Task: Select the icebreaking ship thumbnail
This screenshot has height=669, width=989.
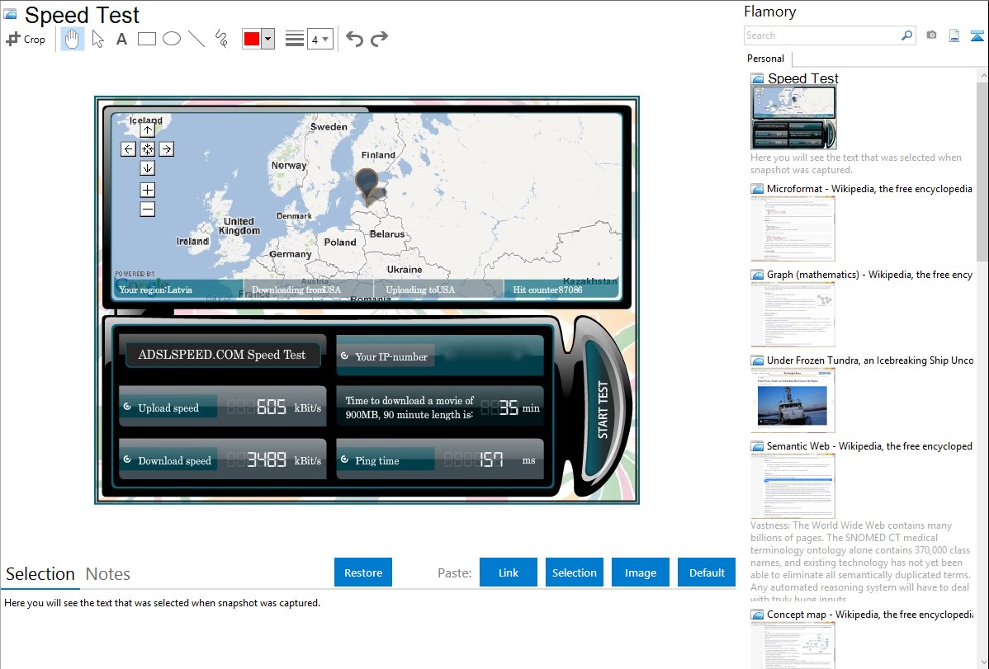Action: tap(793, 401)
